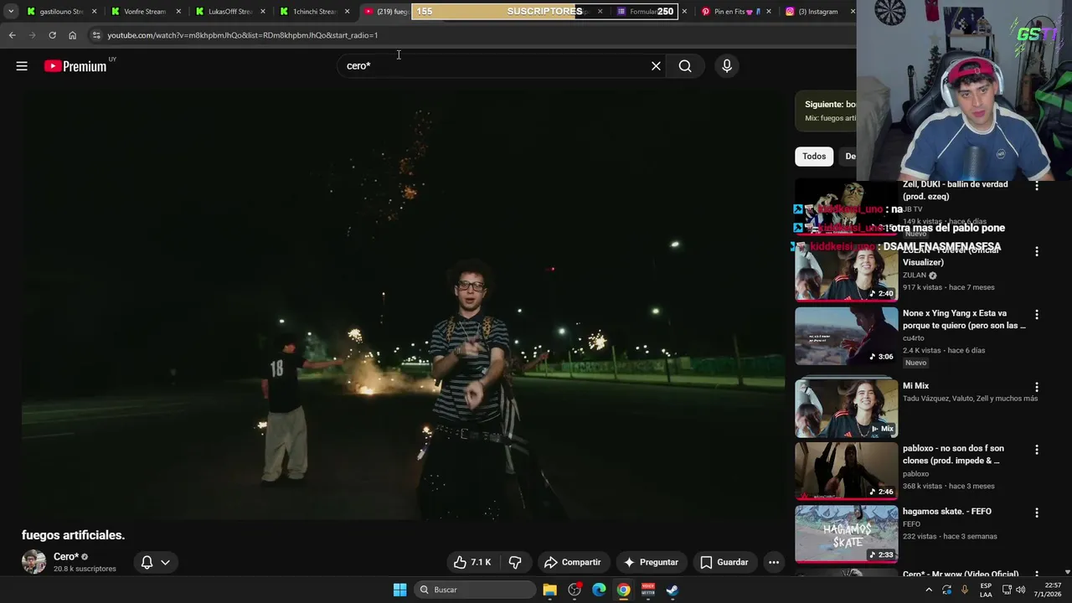Start voice search with the microphone
The image size is (1072, 603).
[727, 66]
